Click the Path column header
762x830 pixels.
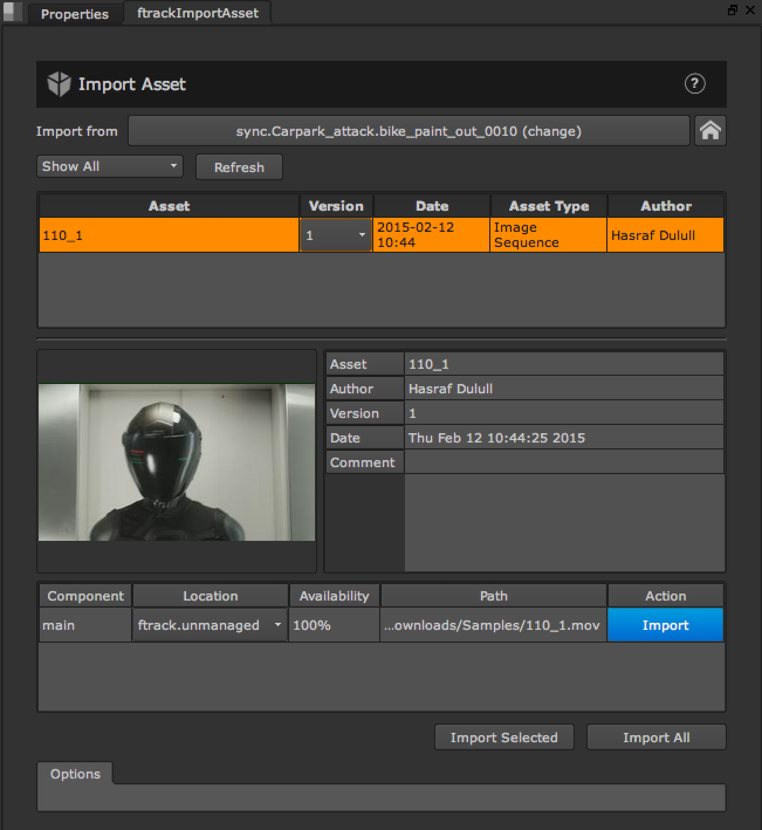point(493,596)
